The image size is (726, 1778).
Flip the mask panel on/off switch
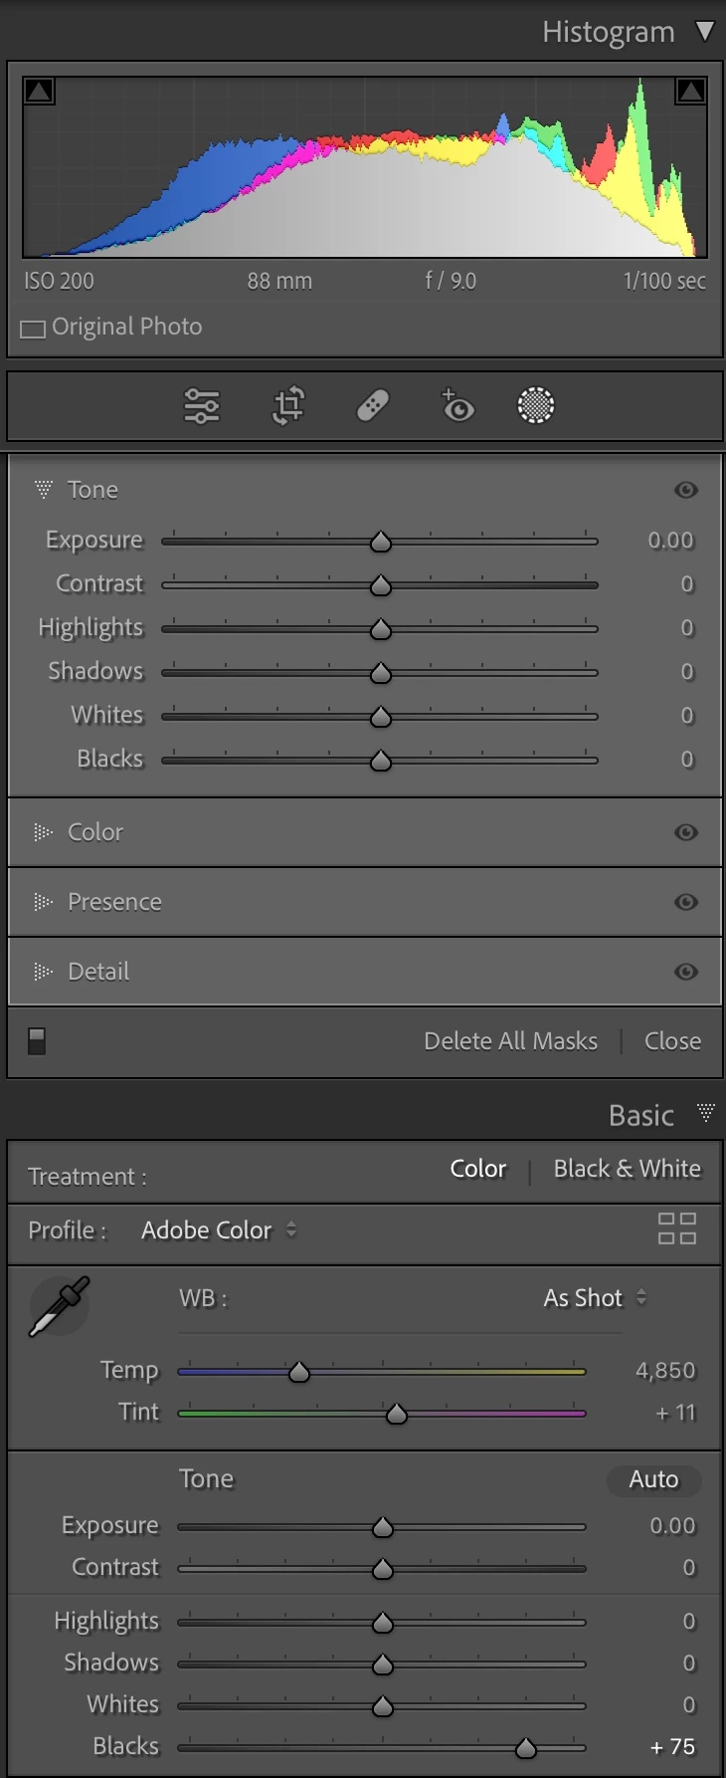click(x=37, y=1041)
